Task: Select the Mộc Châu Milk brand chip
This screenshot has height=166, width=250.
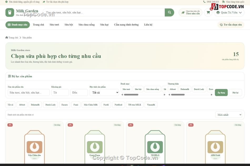Action: [91, 105]
